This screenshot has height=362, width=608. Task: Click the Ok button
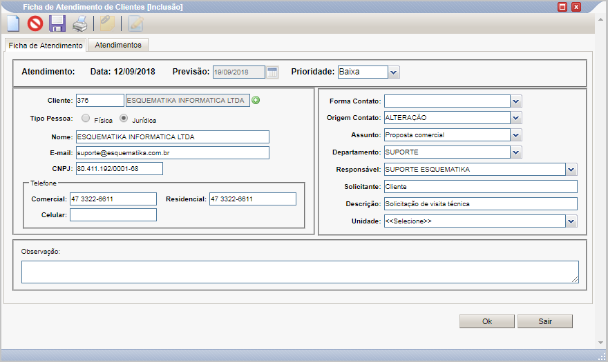pyautogui.click(x=487, y=321)
